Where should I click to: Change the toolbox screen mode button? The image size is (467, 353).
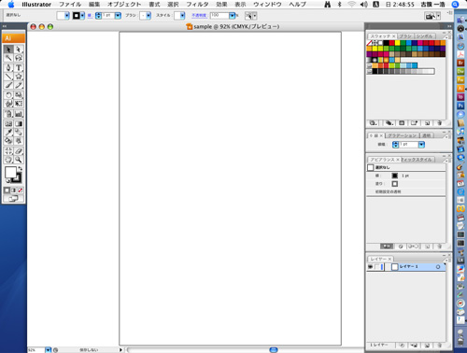13,199
